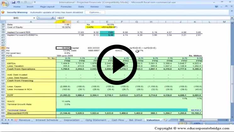Click the Save icon in Quick Access Toolbar
Image resolution: width=234 pixels, height=132 pixels.
[14, 2]
